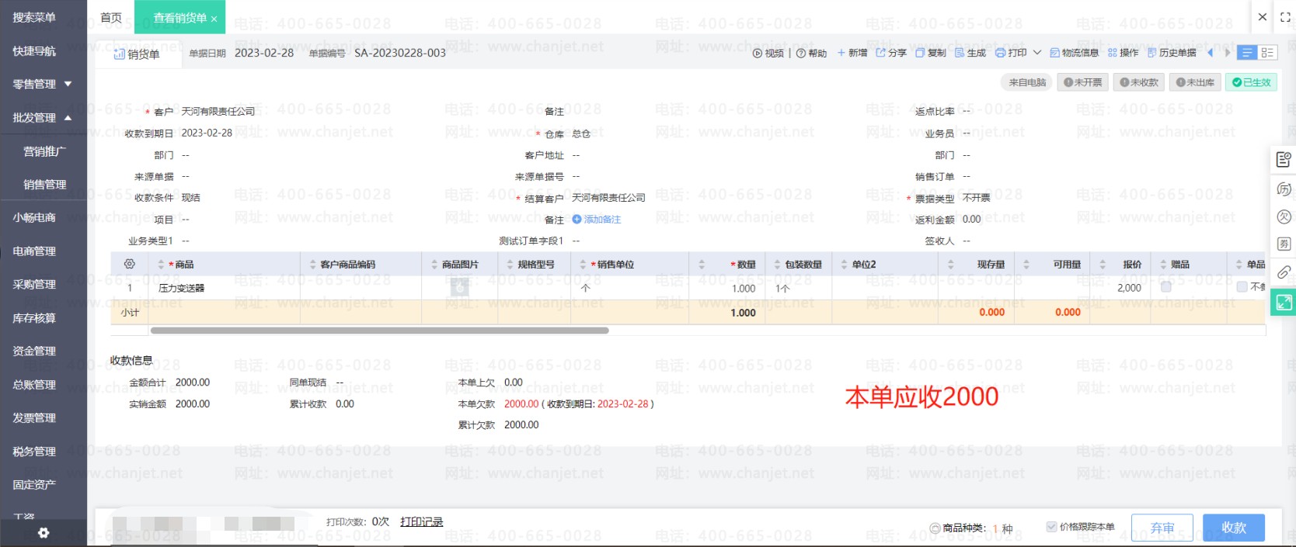Screen dimensions: 1296x547
Task: Copy this order with 复制
Action: [931, 53]
